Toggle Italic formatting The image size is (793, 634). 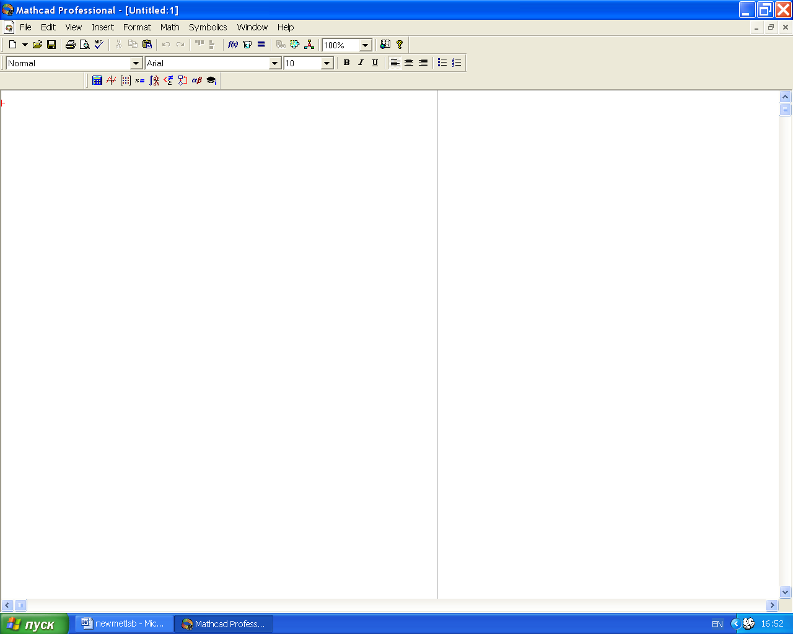(x=361, y=63)
